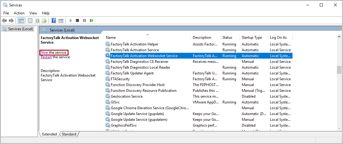Select Function Discovery Provider Host name

tap(138, 85)
